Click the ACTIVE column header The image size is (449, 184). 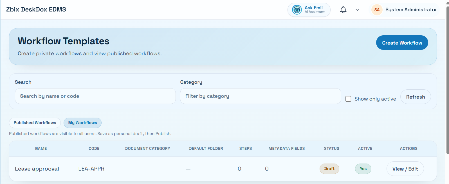365,148
